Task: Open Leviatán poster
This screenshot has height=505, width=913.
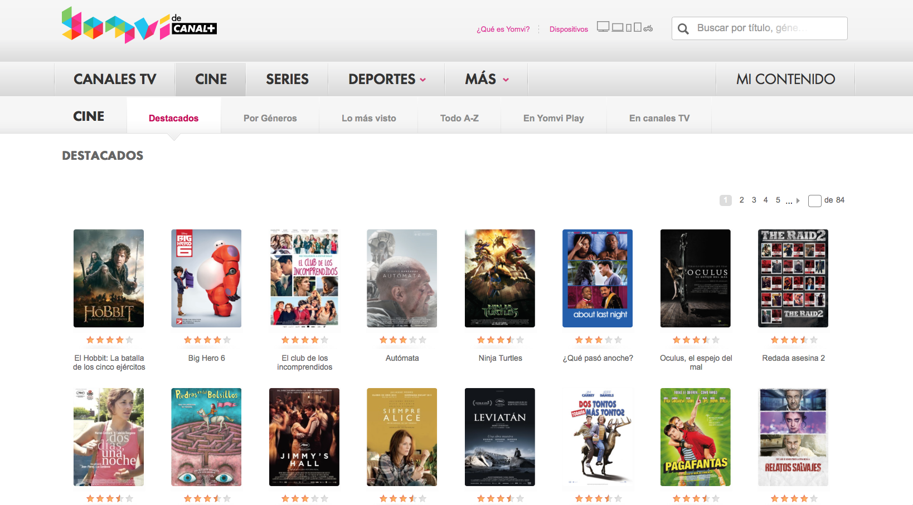Action: [500, 437]
